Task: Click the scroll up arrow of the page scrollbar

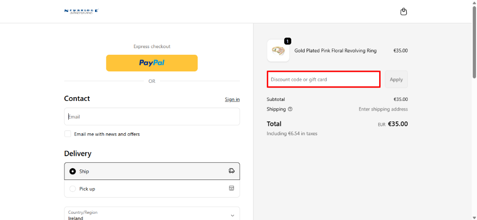Action: tap(474, 3)
